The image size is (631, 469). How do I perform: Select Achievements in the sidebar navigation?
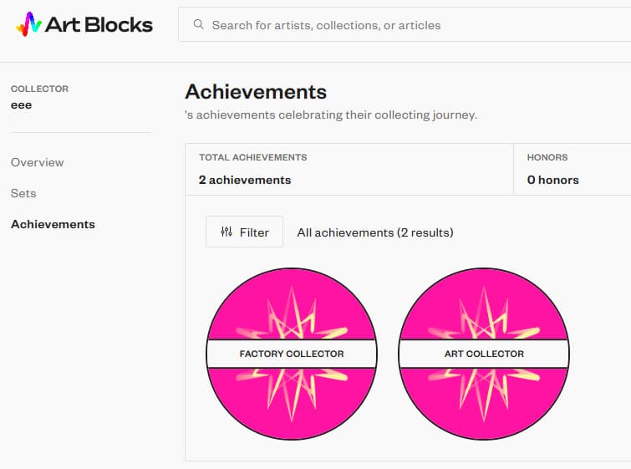coord(53,224)
